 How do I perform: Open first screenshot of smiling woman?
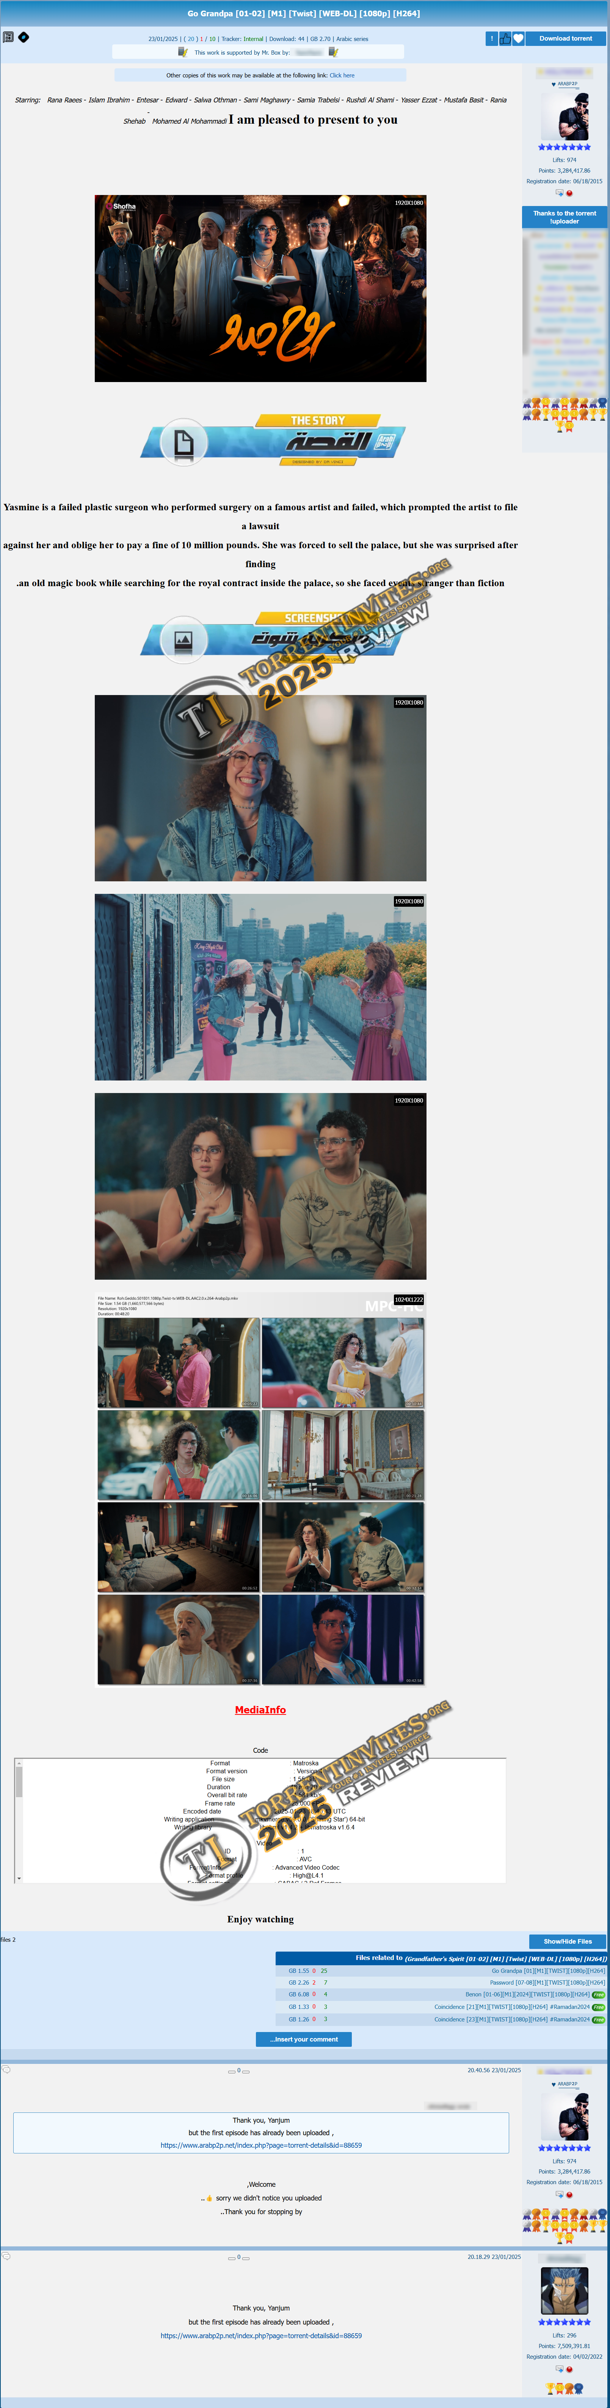tap(260, 787)
